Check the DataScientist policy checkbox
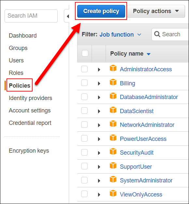Image resolution: width=189 pixels, height=204 pixels. tap(84, 110)
